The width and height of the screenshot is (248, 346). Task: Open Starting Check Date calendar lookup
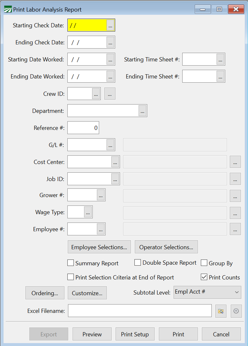[110, 25]
